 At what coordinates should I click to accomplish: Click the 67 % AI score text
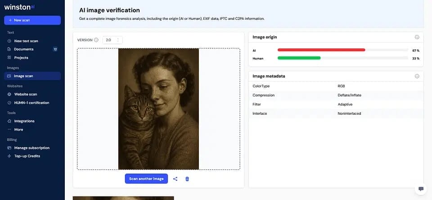click(416, 51)
